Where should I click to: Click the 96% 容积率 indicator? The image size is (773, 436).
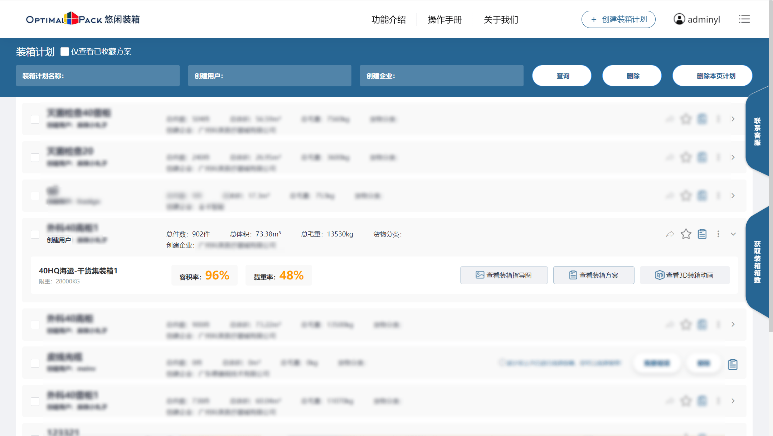pos(204,275)
